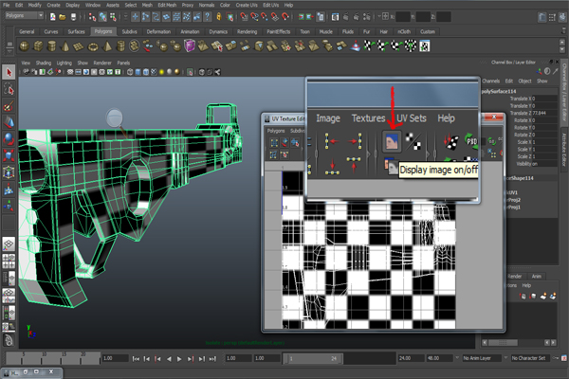Switch to the Animation shelf tab
The height and width of the screenshot is (379, 569).
[x=191, y=31]
